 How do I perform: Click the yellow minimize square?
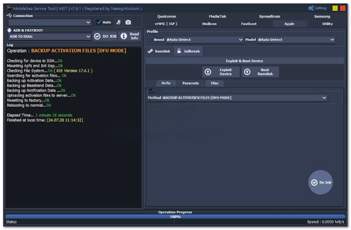pyautogui.click(x=335, y=8)
